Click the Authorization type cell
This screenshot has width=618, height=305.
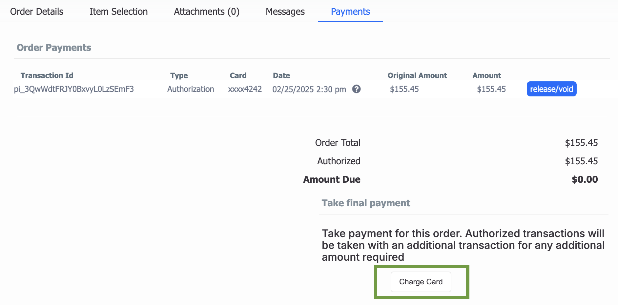point(191,89)
